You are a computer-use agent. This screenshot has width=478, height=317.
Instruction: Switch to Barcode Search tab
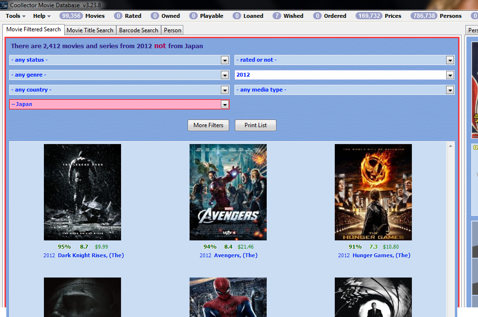click(x=138, y=30)
